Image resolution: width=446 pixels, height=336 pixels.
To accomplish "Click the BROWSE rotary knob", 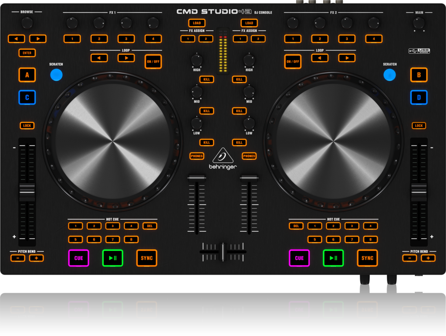I will coord(27,23).
